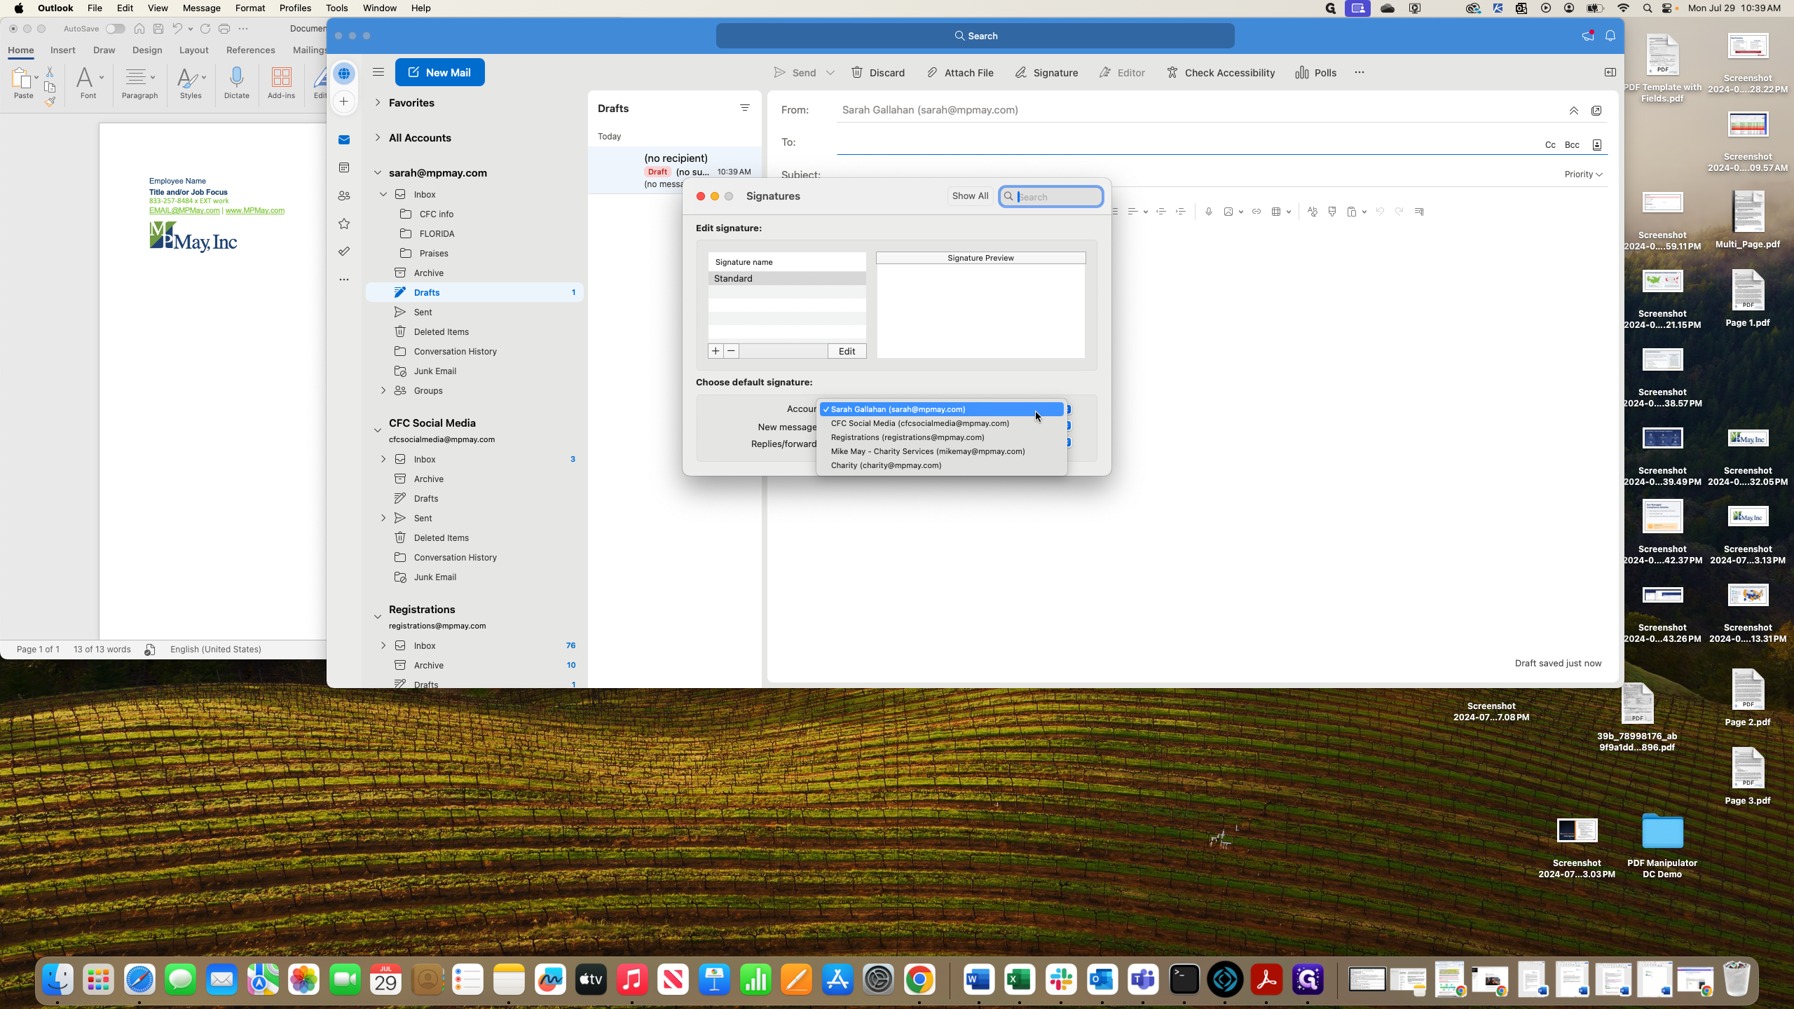Image resolution: width=1794 pixels, height=1009 pixels.
Task: Switch to the Design tab in Word
Action: click(147, 50)
